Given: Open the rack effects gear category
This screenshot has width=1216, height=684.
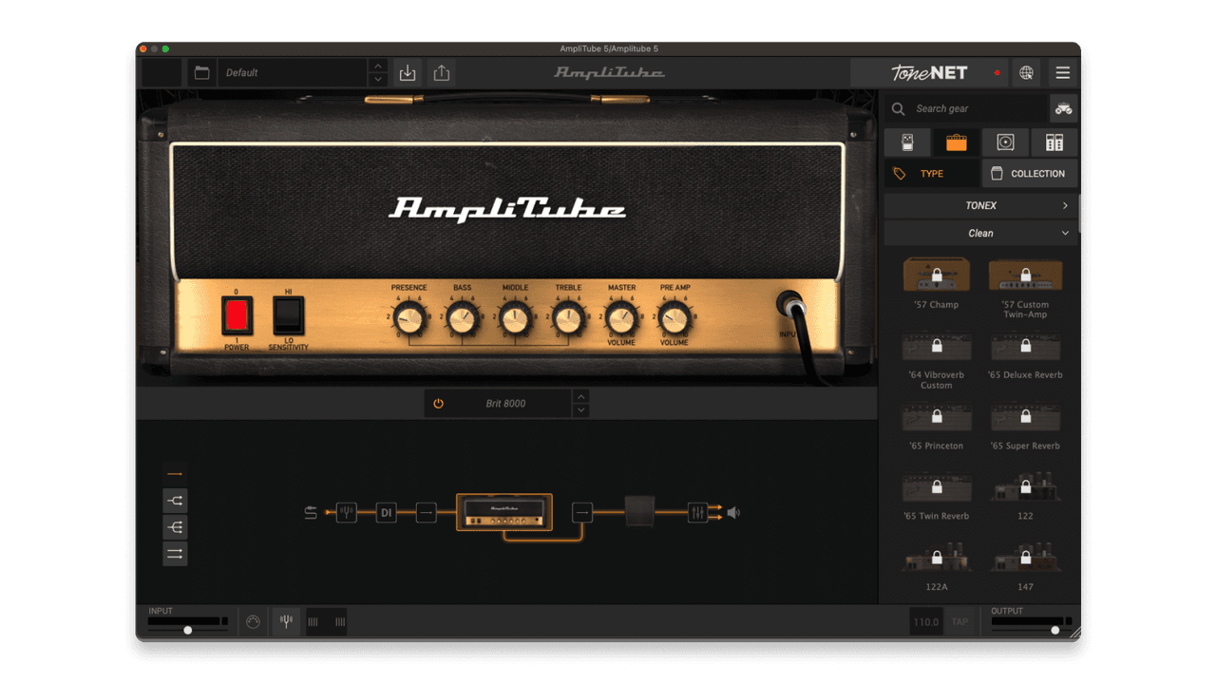Looking at the screenshot, I should point(1053,142).
